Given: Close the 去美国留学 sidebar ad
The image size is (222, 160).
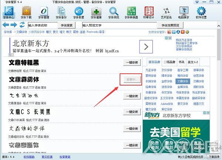Looking at the screenshot, I should point(208,113).
